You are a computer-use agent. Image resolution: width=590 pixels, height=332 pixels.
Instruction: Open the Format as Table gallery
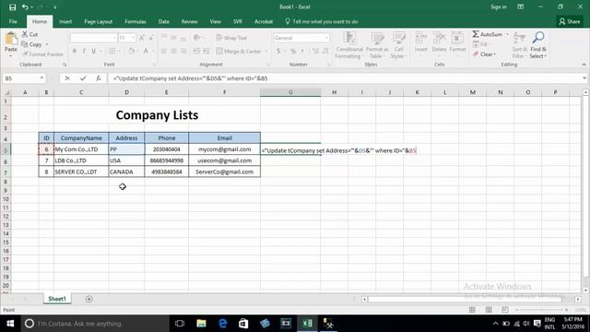point(377,45)
